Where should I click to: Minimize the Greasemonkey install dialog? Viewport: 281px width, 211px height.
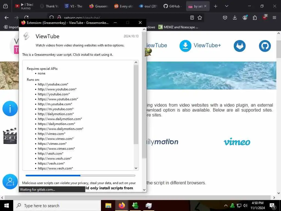[115, 23]
